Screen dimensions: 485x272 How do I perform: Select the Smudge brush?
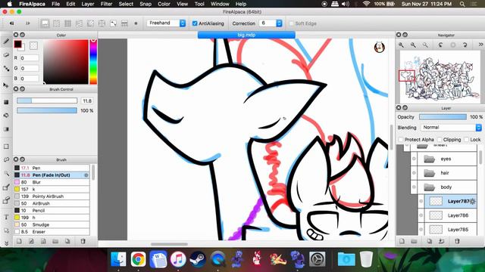52,225
